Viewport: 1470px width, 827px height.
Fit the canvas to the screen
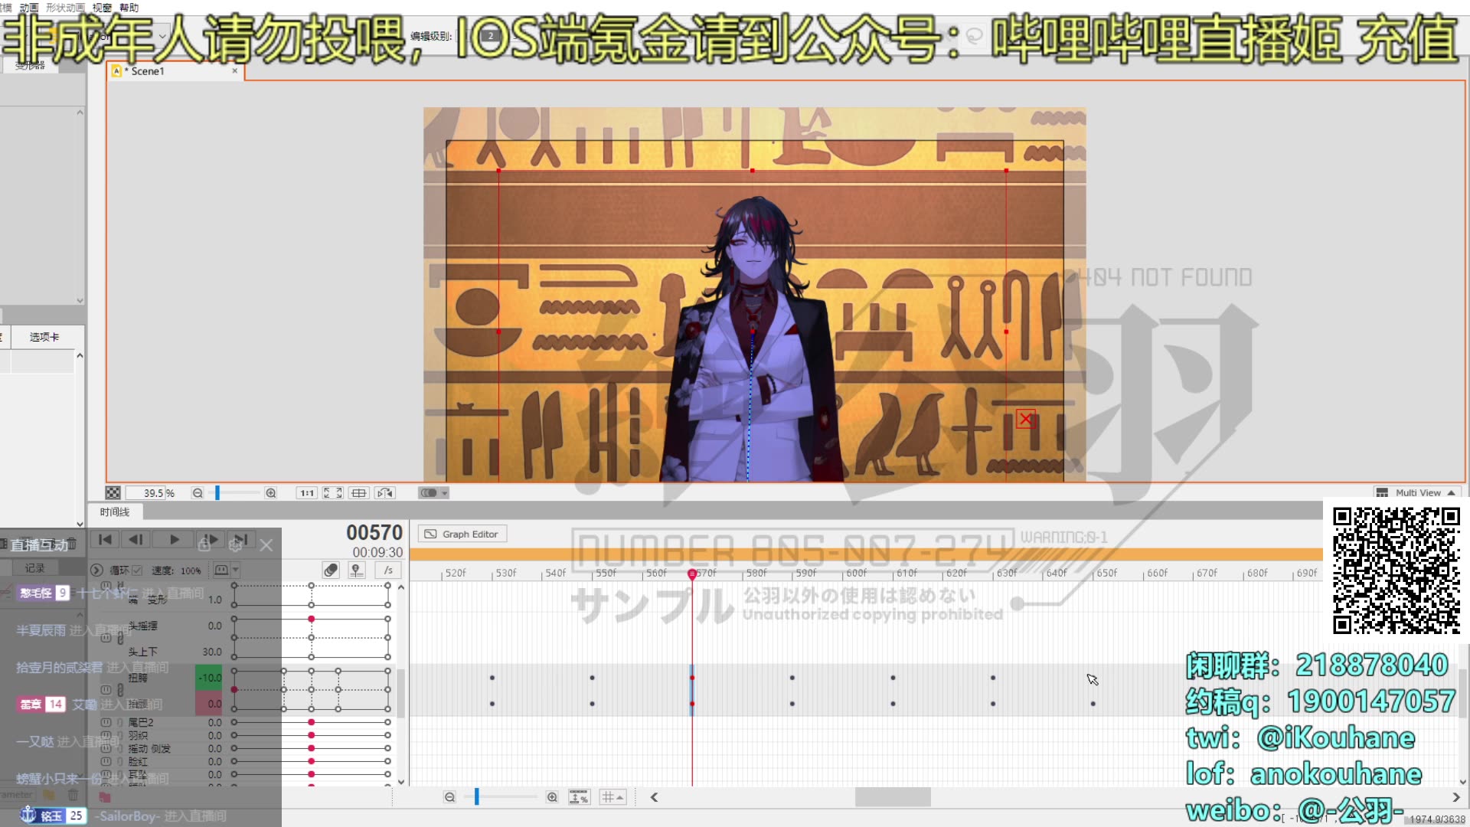tap(332, 493)
